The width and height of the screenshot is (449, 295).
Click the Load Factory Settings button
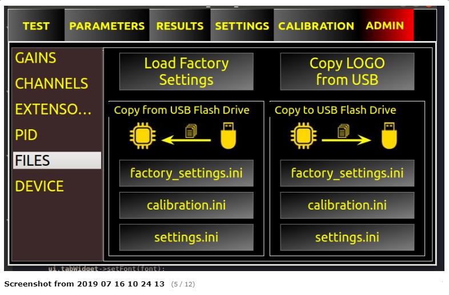click(x=186, y=71)
